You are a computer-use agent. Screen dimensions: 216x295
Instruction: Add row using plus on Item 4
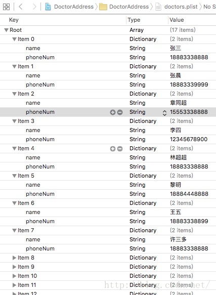(x=113, y=149)
